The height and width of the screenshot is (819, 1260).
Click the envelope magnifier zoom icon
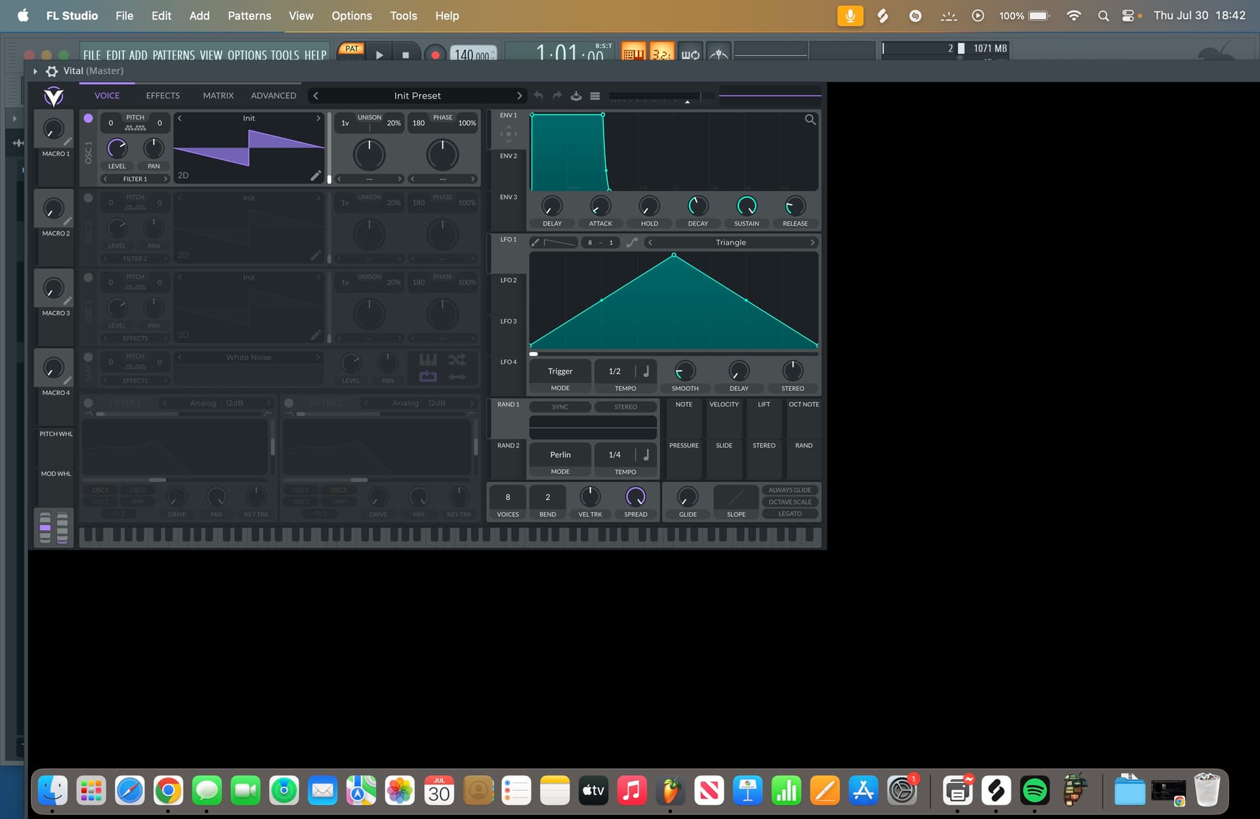(810, 119)
